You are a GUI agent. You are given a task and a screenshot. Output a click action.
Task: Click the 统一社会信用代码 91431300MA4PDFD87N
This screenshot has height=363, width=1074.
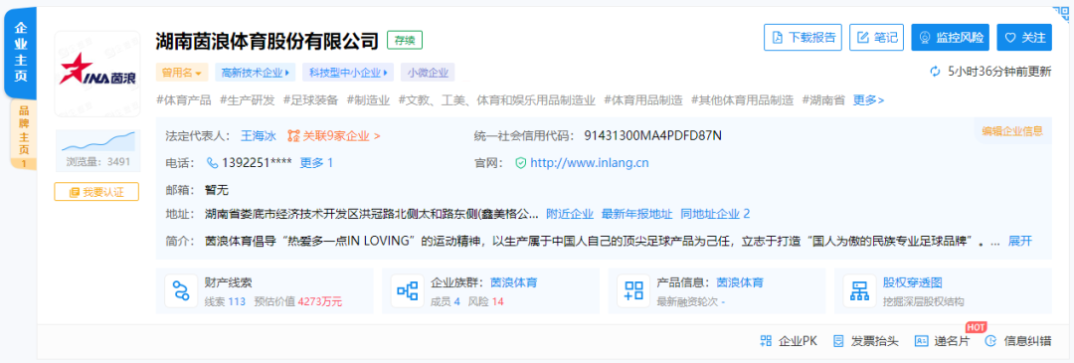click(652, 135)
